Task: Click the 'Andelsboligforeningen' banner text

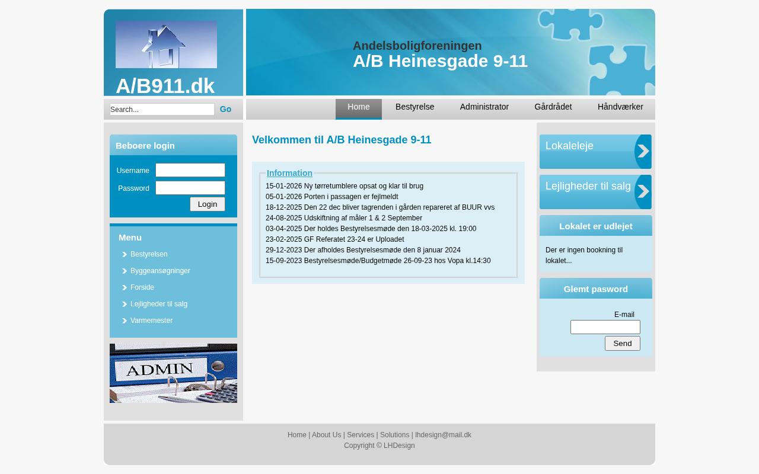Action: 417,46
